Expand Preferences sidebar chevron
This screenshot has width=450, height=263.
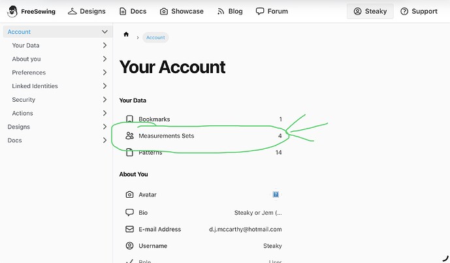click(104, 72)
